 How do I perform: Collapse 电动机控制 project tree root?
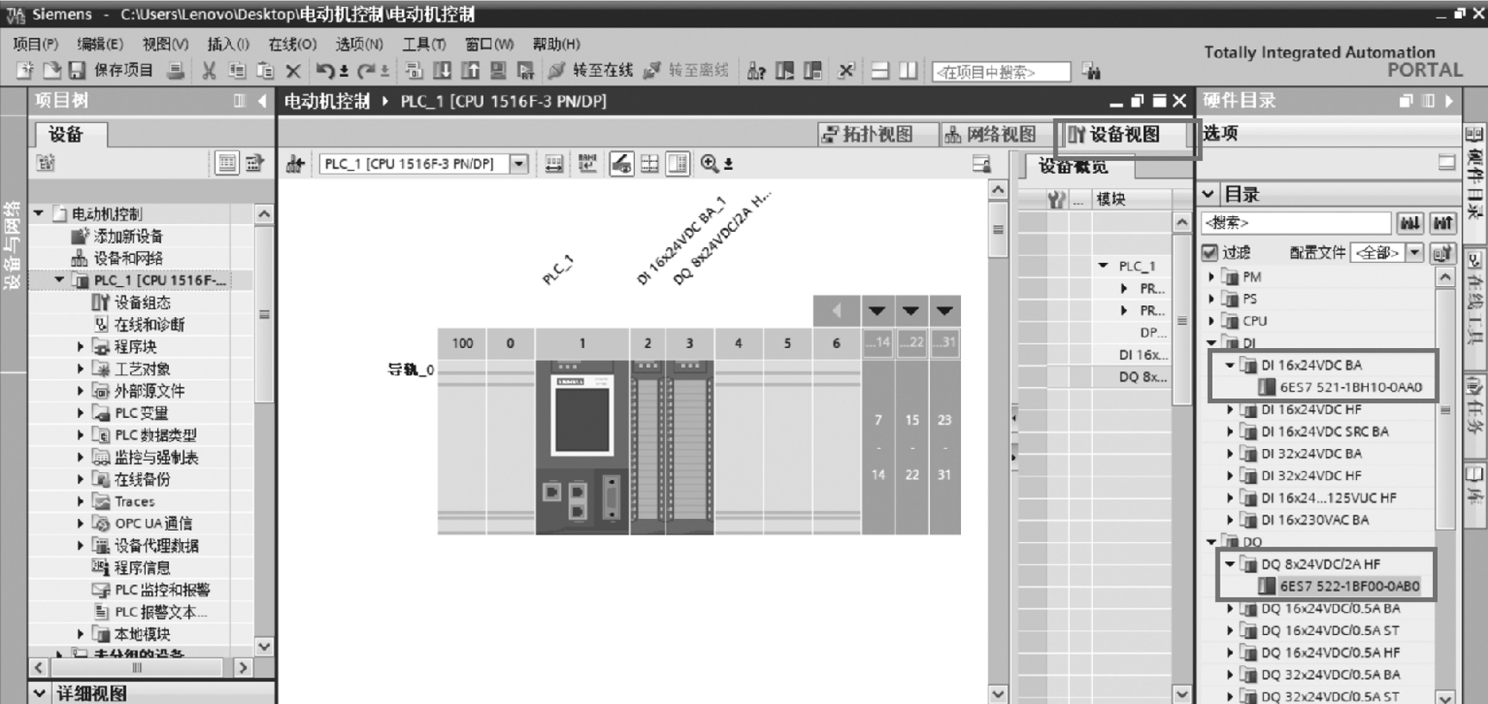tap(39, 213)
